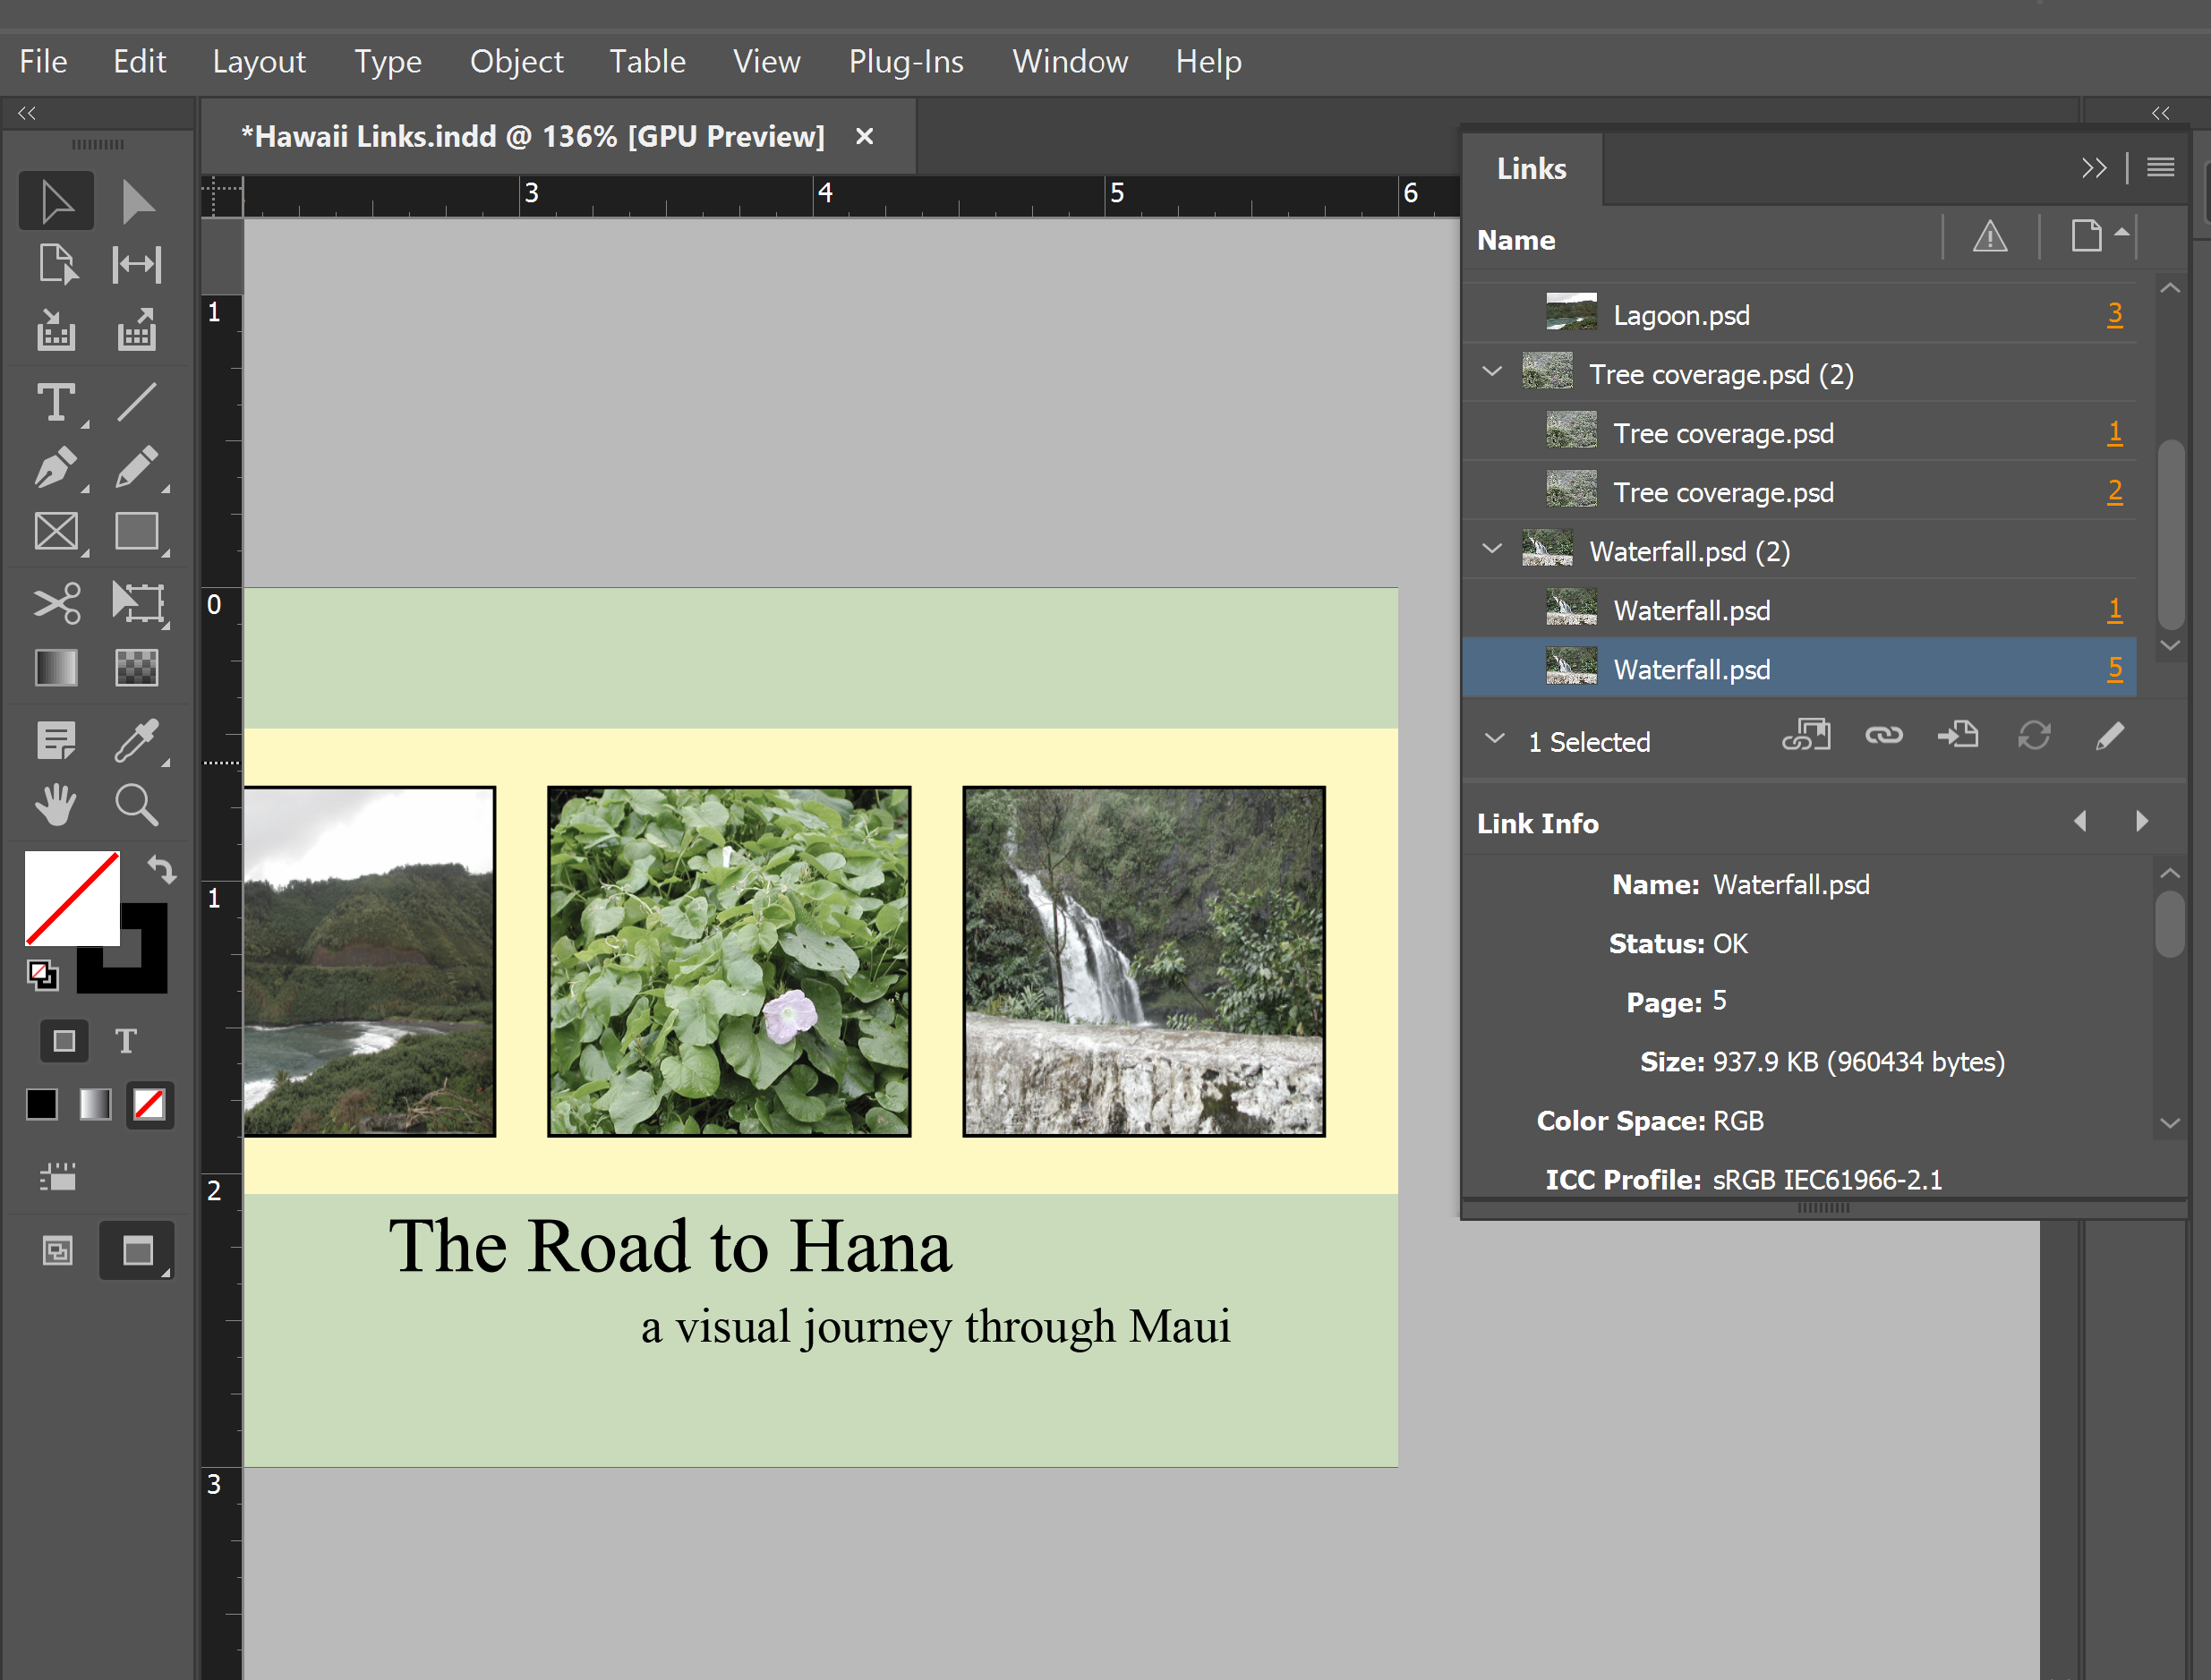Select the Pencil tool

click(x=137, y=467)
